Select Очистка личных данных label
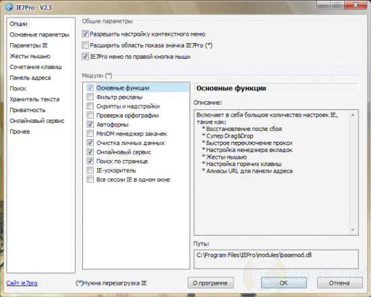This screenshot has height=297, width=371. [x=130, y=143]
